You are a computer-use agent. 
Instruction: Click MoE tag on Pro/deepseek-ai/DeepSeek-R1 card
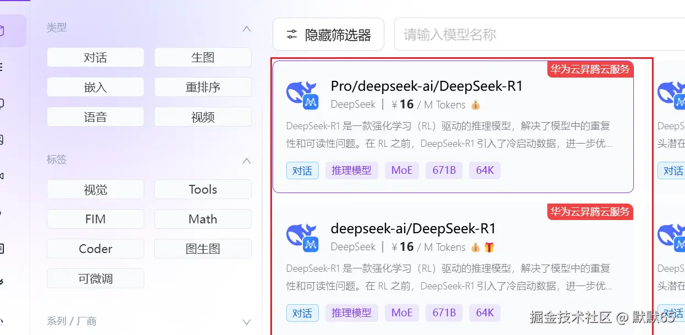click(402, 171)
